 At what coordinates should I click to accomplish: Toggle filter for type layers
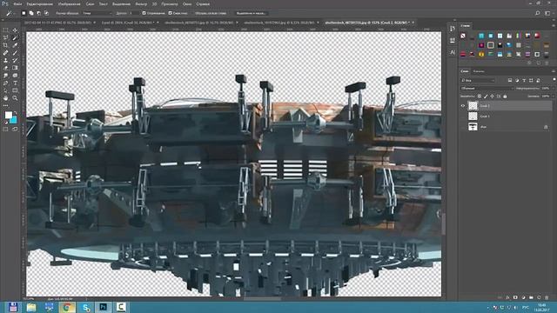(x=524, y=81)
